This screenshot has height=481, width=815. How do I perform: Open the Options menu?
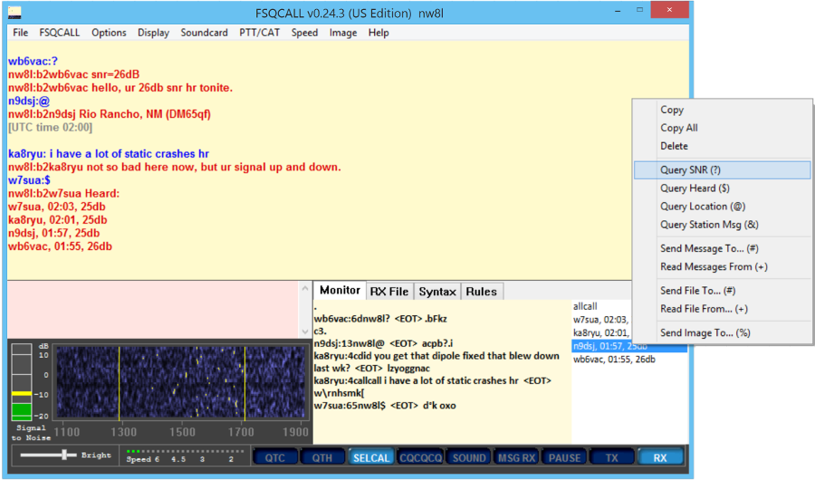(x=109, y=33)
